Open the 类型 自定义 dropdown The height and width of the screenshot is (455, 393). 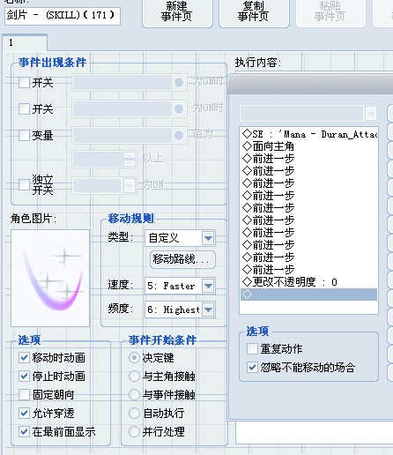(x=180, y=238)
